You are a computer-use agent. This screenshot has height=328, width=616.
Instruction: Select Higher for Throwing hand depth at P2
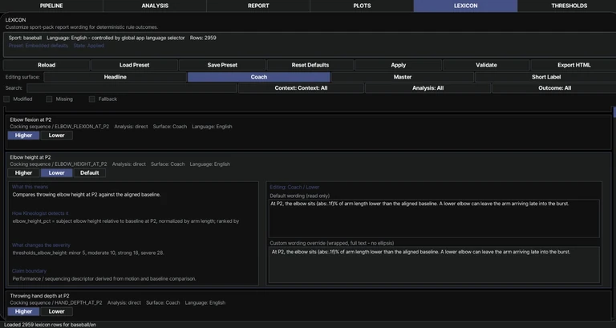[x=23, y=311]
